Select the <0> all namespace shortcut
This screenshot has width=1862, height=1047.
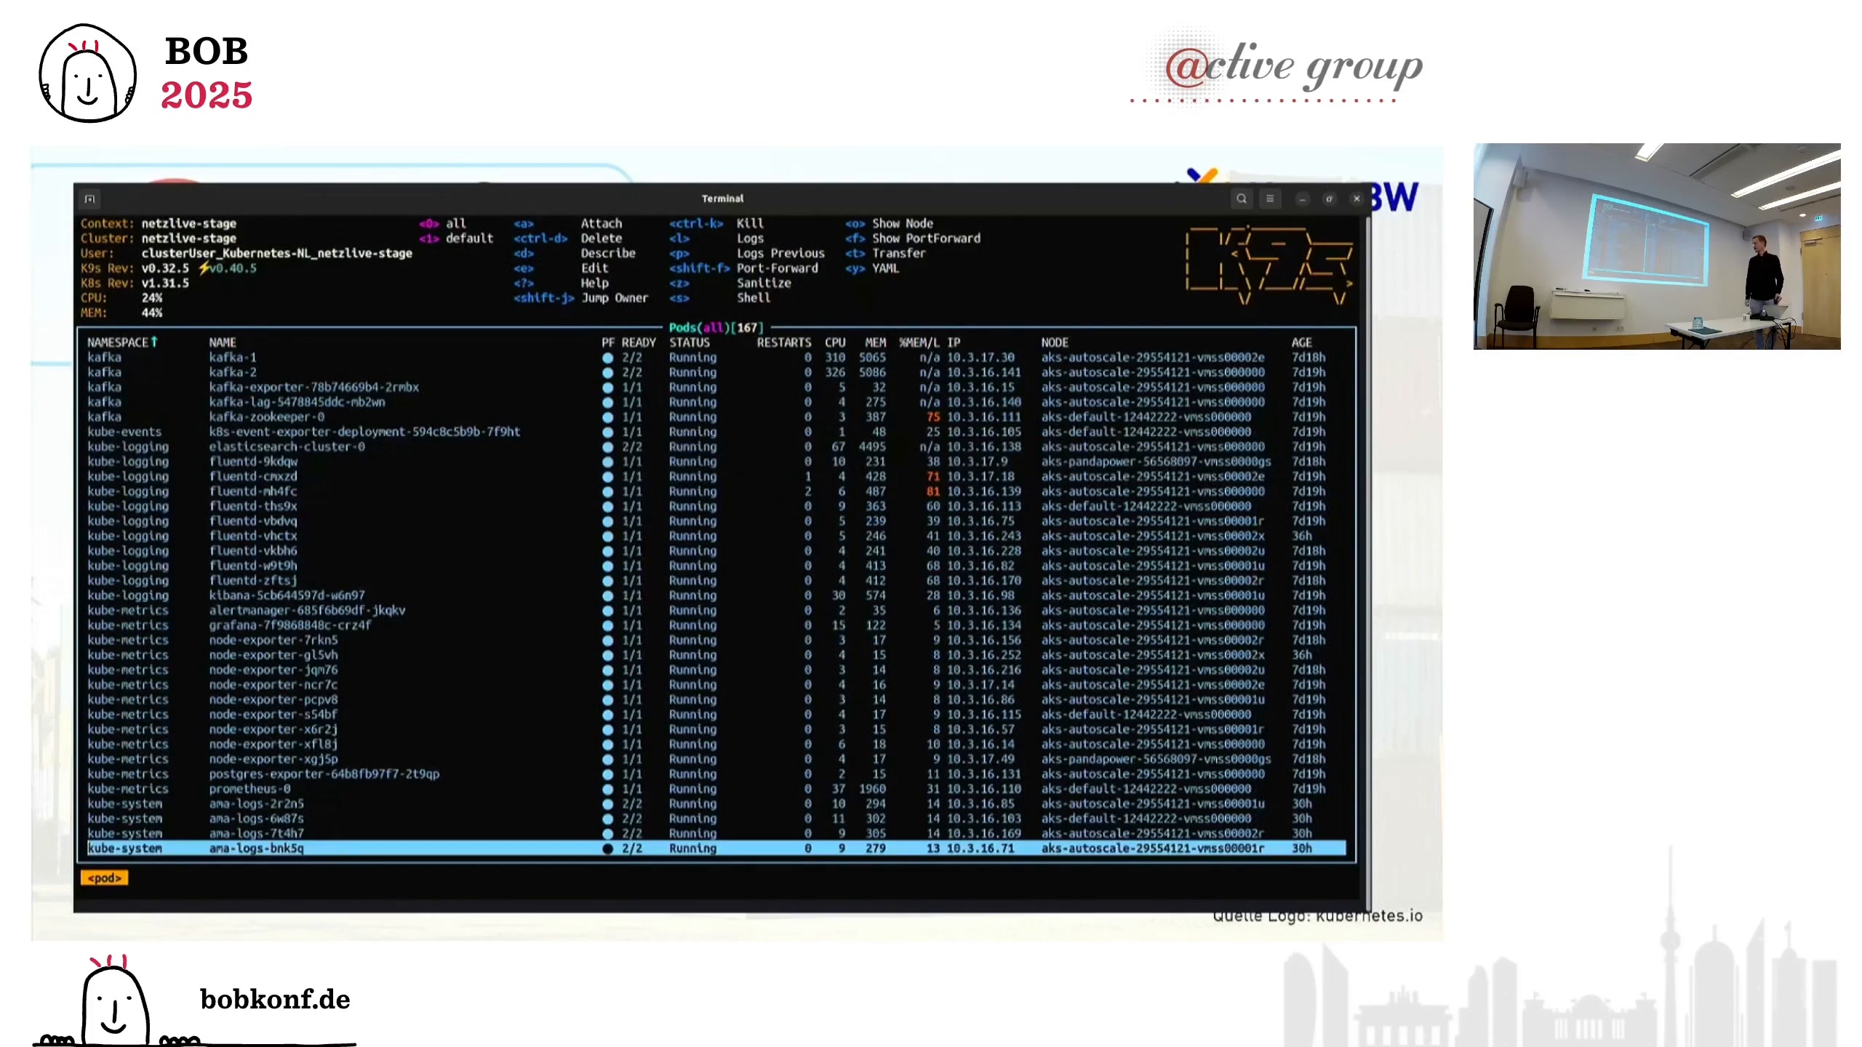coord(443,223)
